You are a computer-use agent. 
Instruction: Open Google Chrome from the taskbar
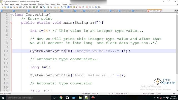click(x=61, y=98)
